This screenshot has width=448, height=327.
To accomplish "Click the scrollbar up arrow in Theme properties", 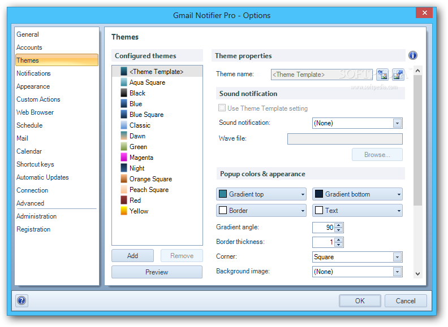I will click(x=417, y=71).
